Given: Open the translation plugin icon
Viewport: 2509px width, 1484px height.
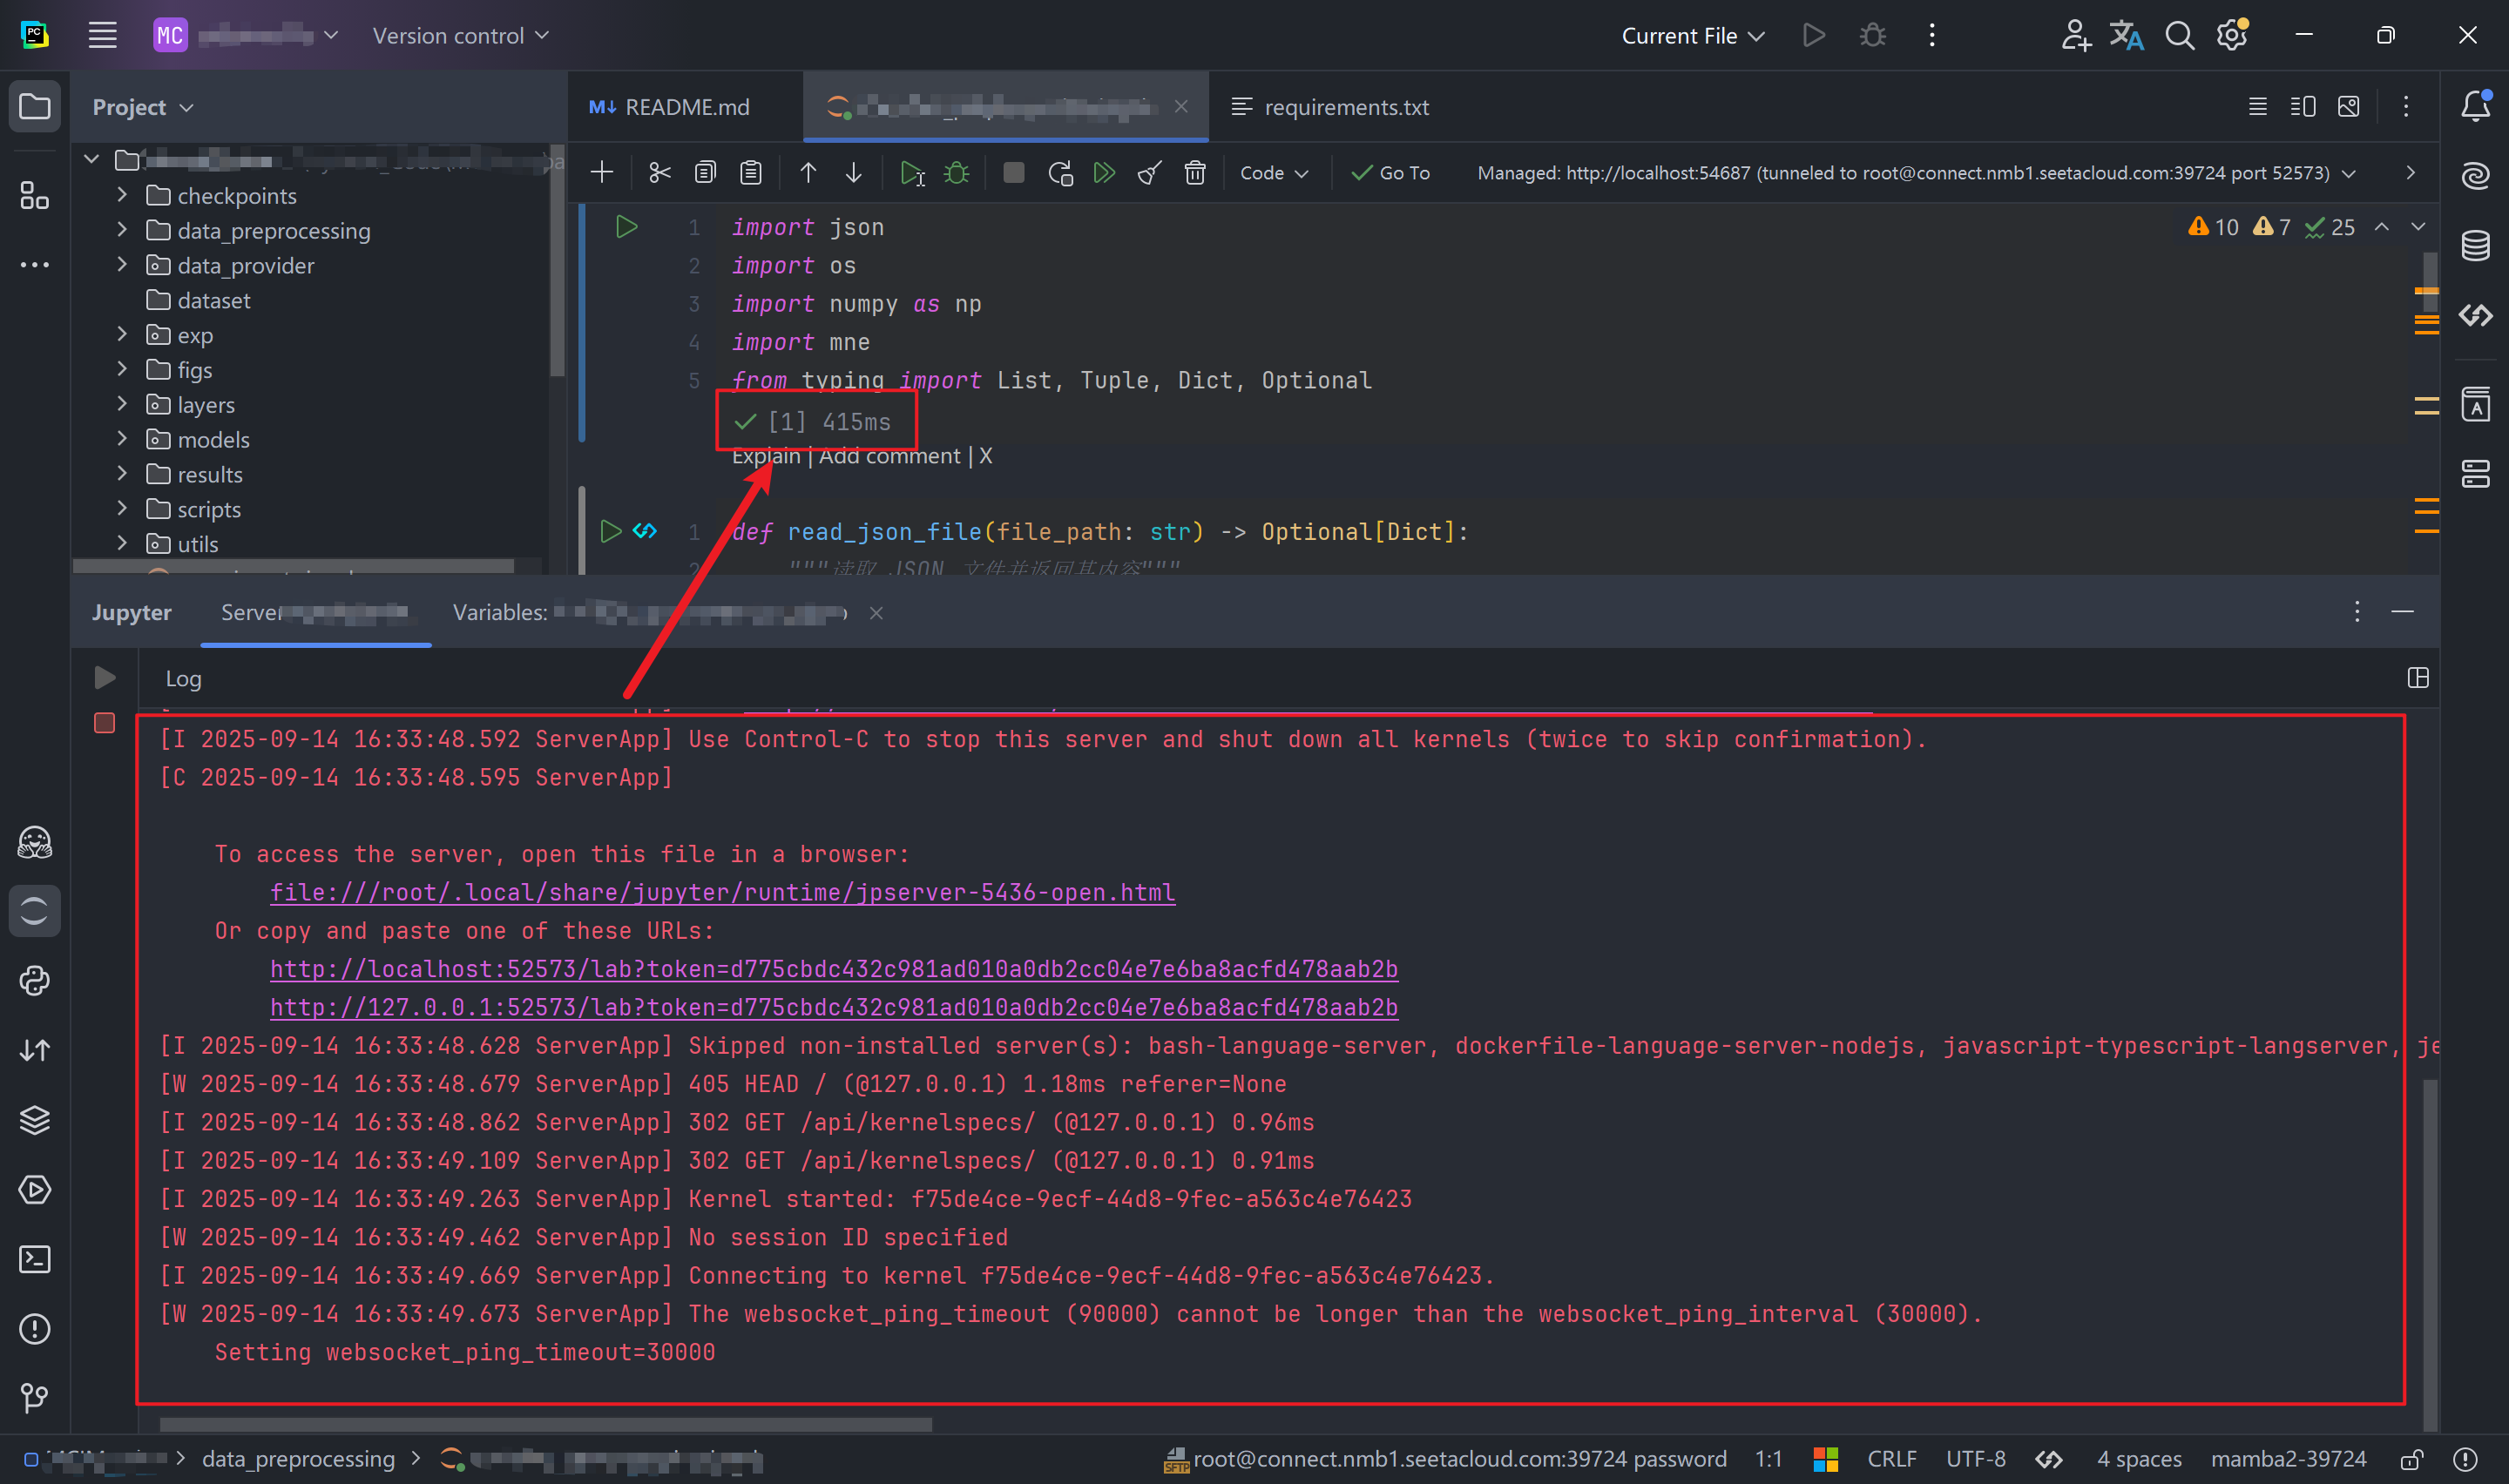Looking at the screenshot, I should (2126, 36).
